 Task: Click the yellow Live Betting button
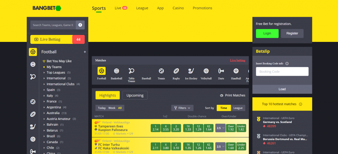coord(57,40)
